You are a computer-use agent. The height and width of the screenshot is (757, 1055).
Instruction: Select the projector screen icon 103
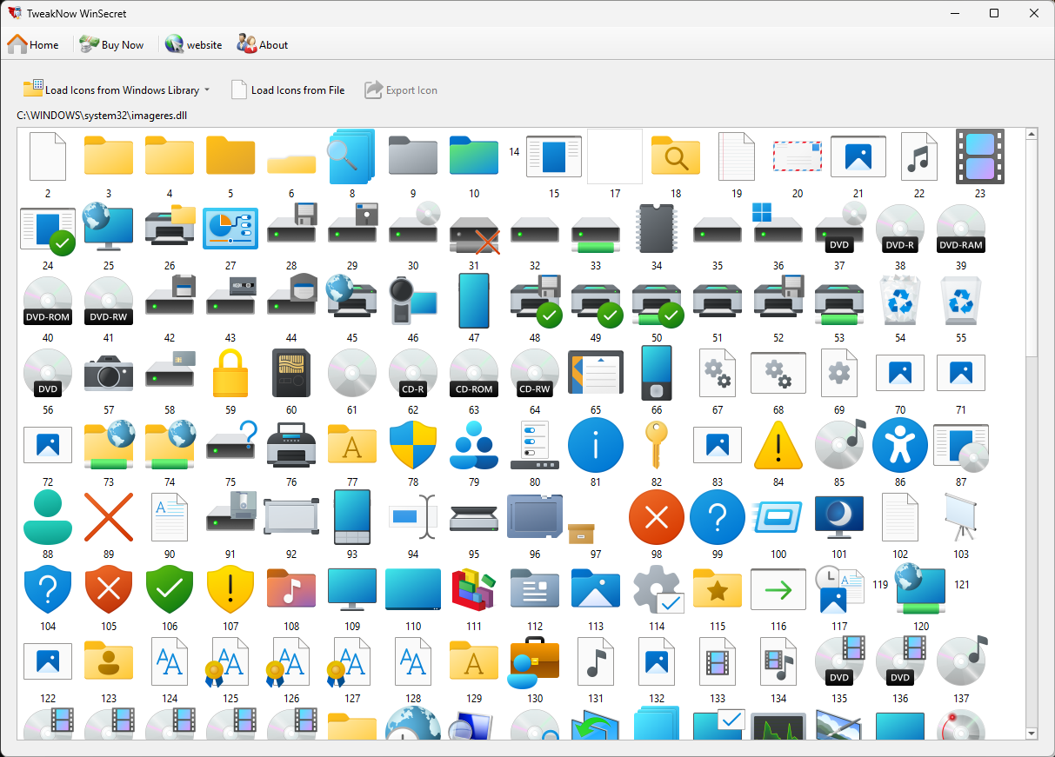[x=961, y=517]
